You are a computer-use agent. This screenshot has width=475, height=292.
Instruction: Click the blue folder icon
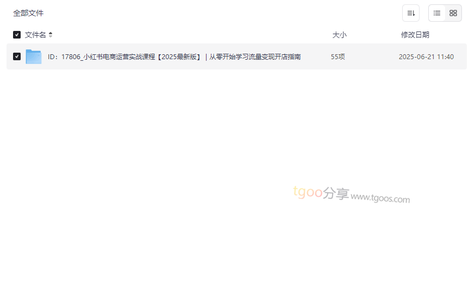[33, 56]
